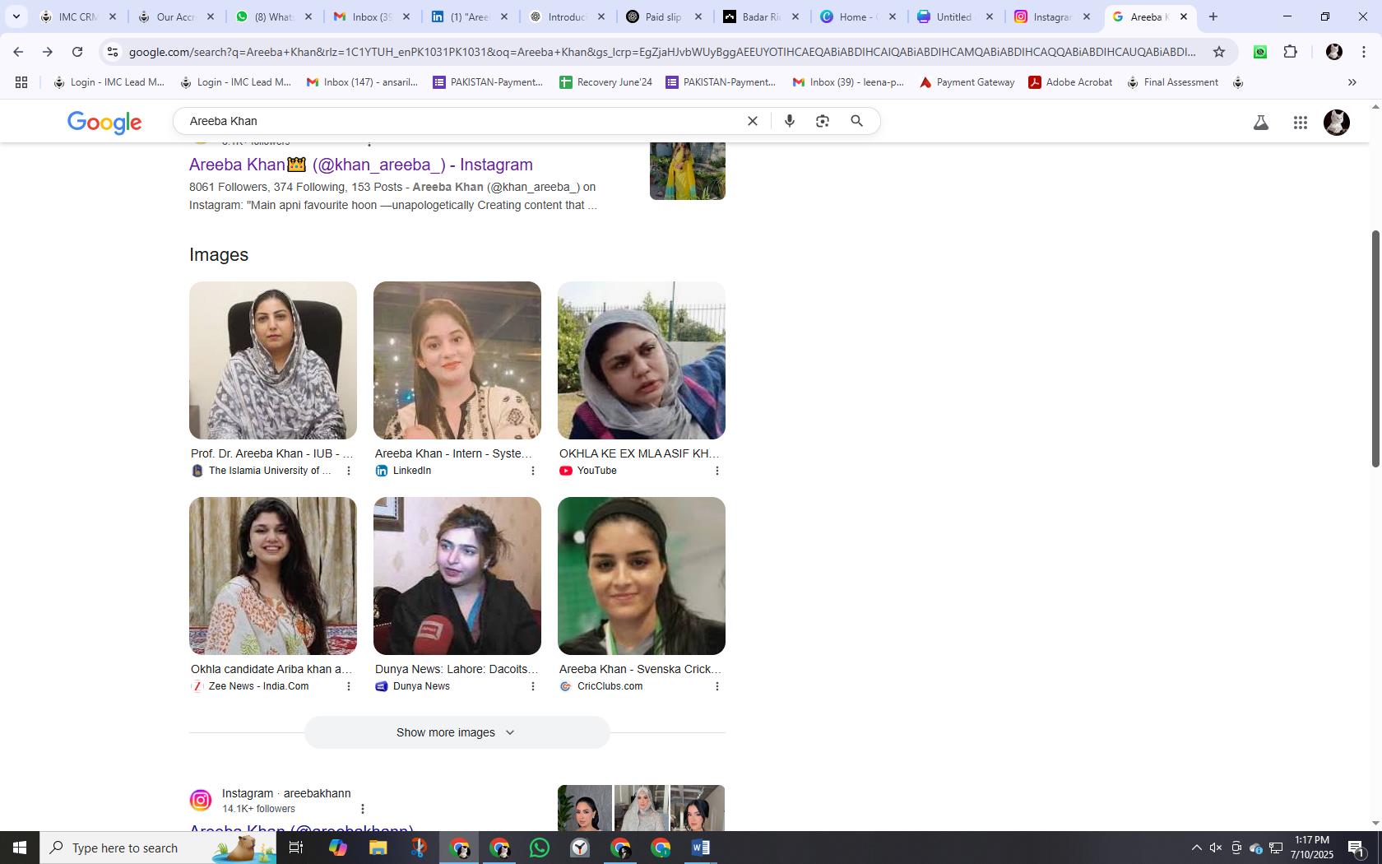Go back with browser back arrow

(x=18, y=52)
